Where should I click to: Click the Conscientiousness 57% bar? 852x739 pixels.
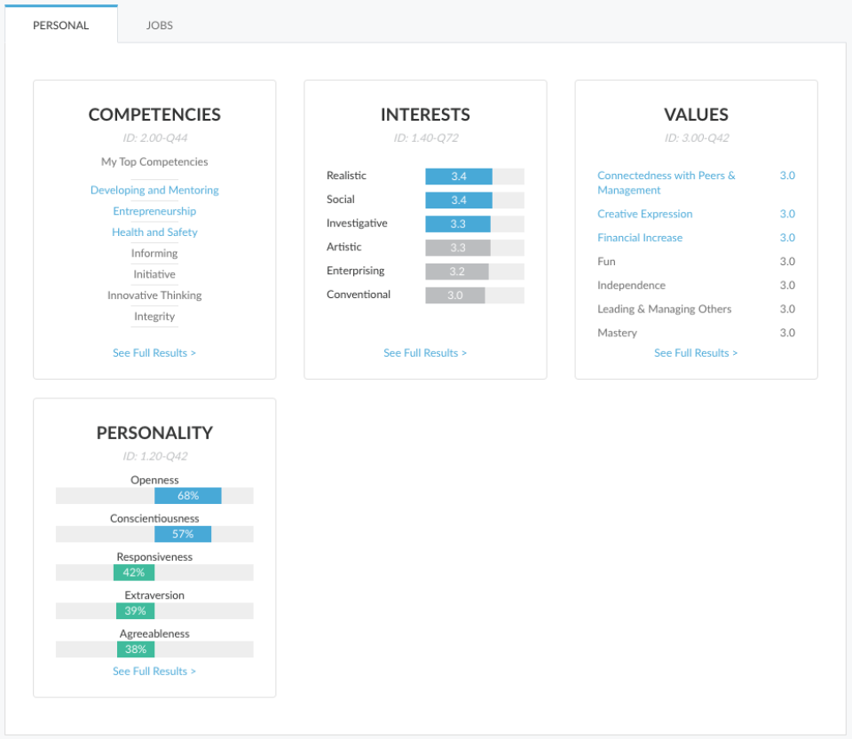pos(183,534)
